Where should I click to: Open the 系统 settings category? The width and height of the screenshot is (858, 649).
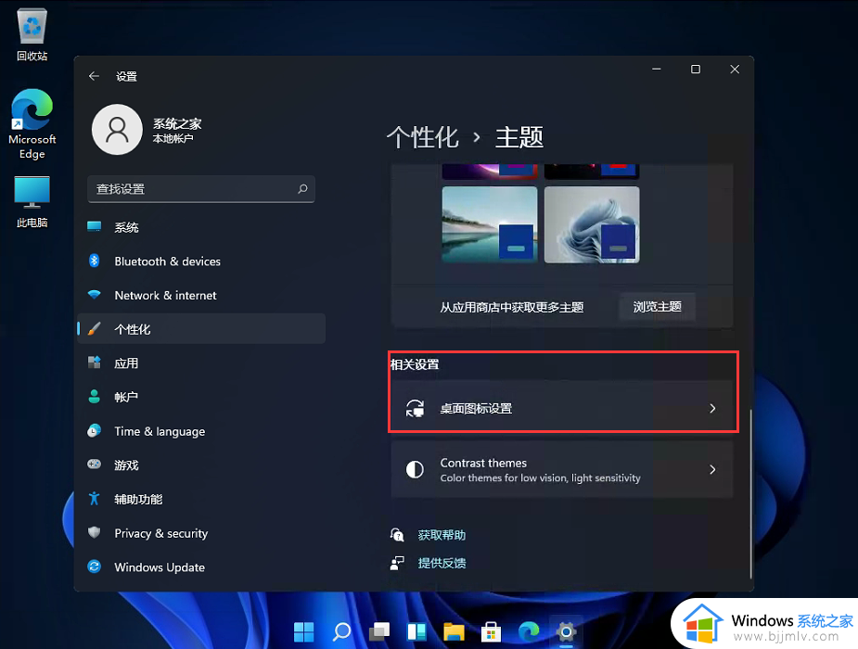point(201,227)
